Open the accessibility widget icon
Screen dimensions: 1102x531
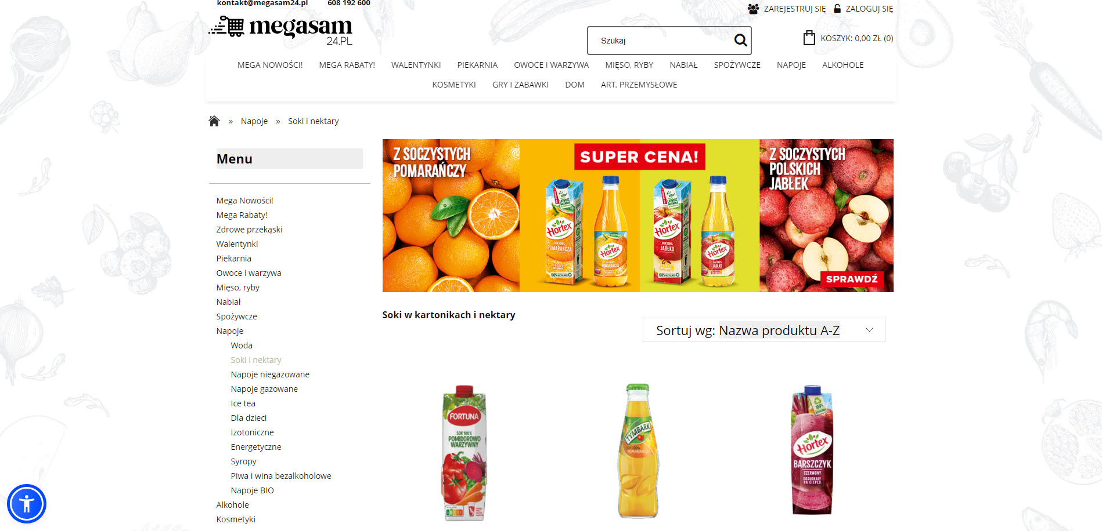(x=27, y=504)
